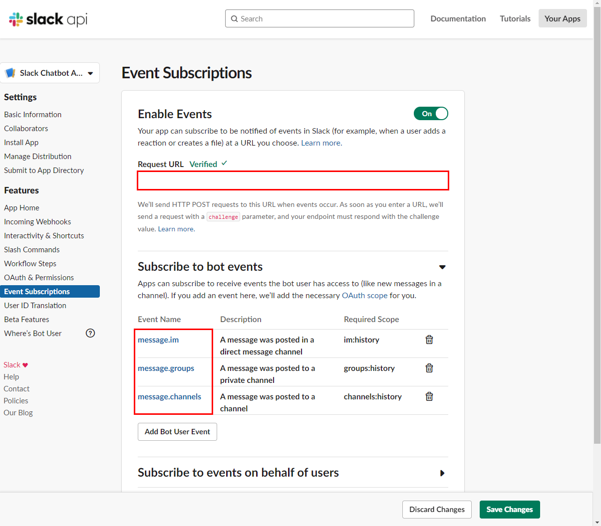Click the Slack Chatbot app icon
Image resolution: width=601 pixels, height=526 pixels.
pyautogui.click(x=10, y=73)
